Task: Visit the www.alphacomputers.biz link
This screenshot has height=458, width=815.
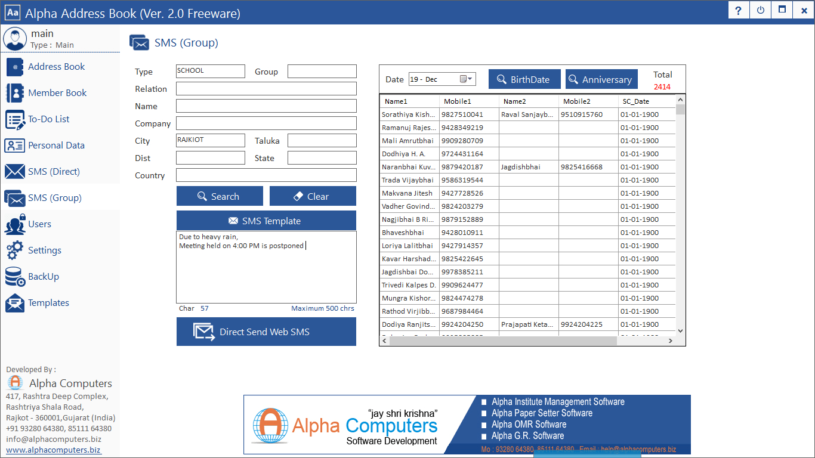Action: (53, 450)
